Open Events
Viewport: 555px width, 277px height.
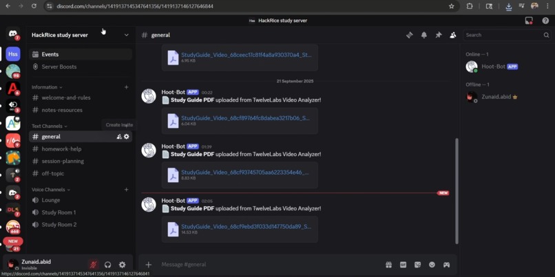[81, 54]
